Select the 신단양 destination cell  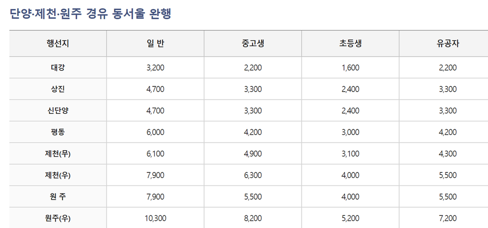(58, 111)
